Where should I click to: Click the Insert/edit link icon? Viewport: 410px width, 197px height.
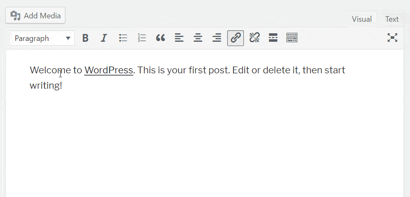[x=236, y=38]
